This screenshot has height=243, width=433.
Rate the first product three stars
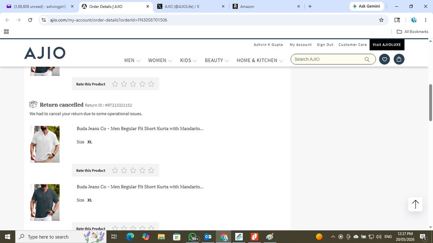pos(133,84)
